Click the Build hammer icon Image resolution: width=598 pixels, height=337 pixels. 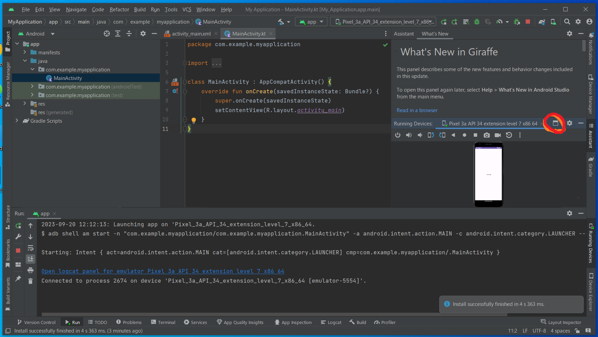281,22
